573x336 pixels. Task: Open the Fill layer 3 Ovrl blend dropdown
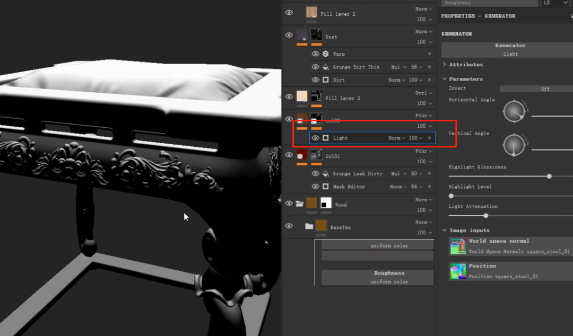(x=423, y=93)
